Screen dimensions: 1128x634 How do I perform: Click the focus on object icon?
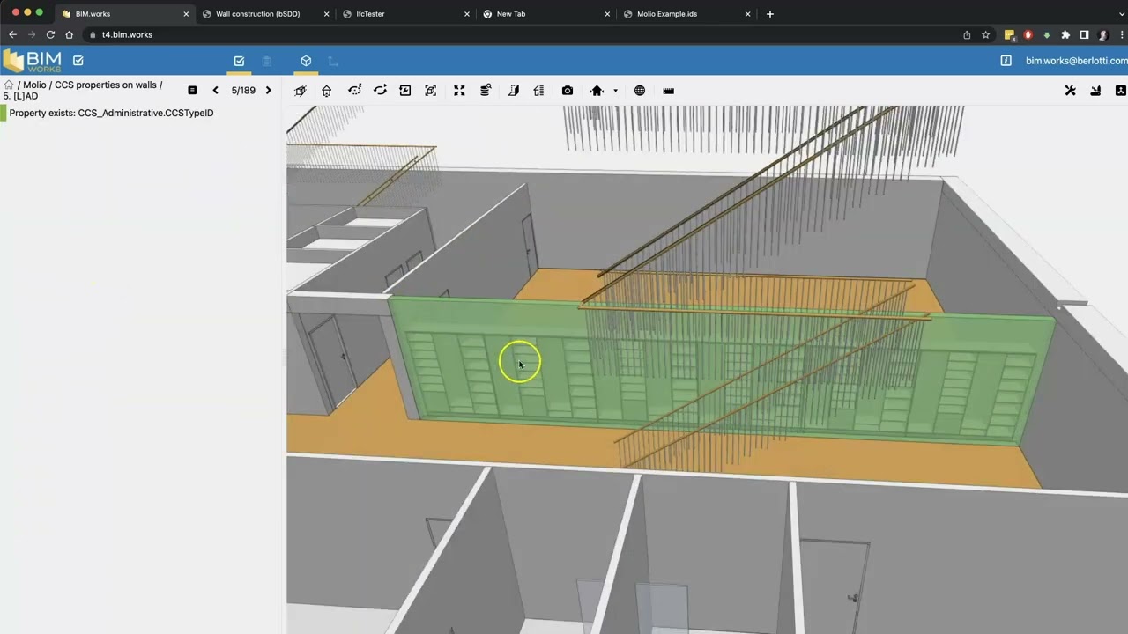tap(430, 91)
